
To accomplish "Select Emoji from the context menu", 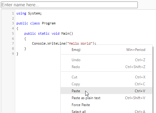I will click(x=107, y=50).
